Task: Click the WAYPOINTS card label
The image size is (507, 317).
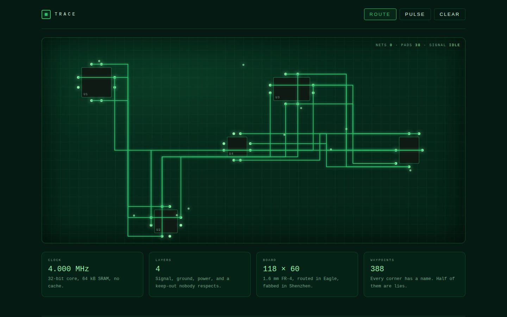Action: click(382, 260)
